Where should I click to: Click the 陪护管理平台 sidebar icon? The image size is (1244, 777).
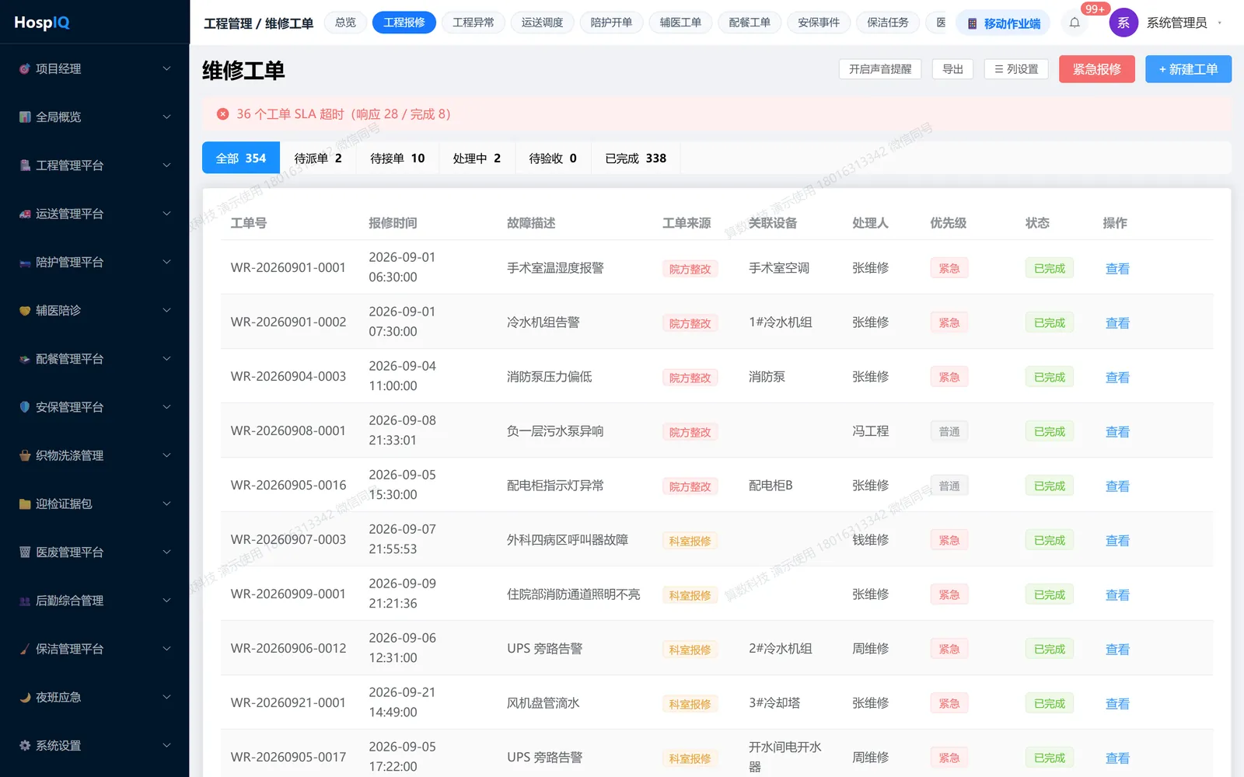(25, 262)
